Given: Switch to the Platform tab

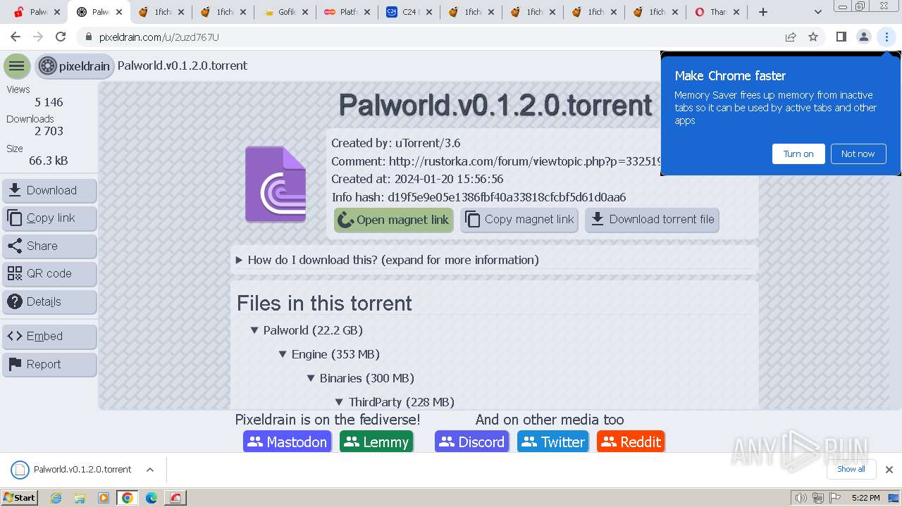Looking at the screenshot, I should 347,12.
